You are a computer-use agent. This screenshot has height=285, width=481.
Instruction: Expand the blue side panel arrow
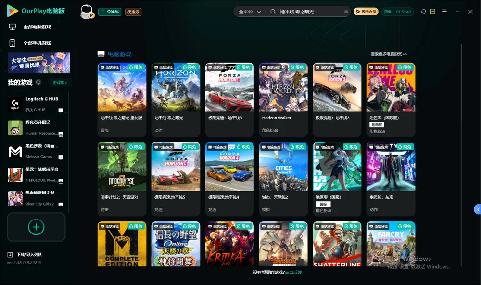point(478,209)
